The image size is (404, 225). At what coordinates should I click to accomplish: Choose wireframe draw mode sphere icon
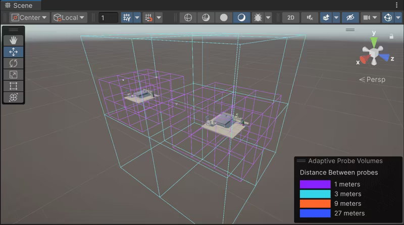pos(188,18)
